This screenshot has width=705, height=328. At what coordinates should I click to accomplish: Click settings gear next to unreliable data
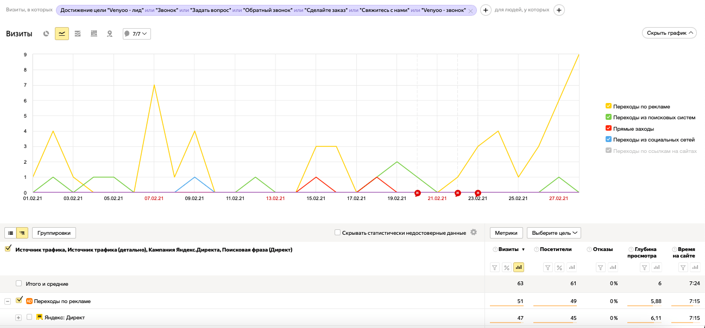[474, 232]
